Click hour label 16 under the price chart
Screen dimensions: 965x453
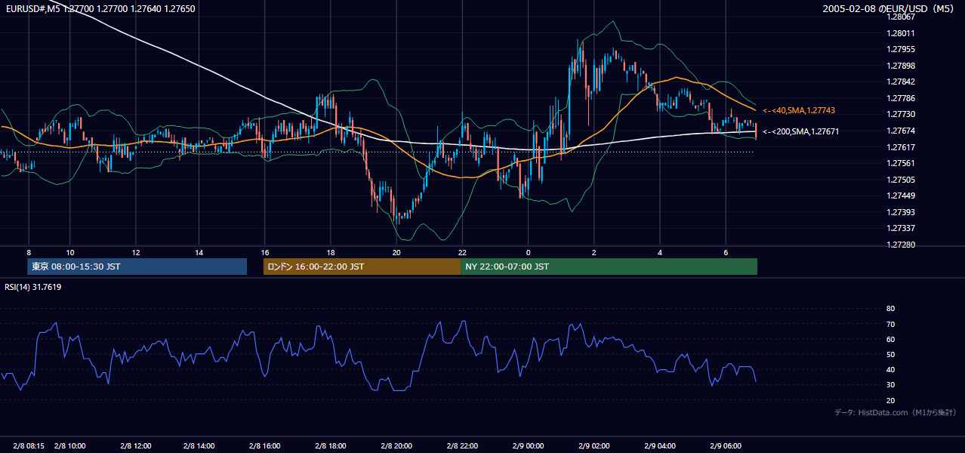click(x=265, y=252)
